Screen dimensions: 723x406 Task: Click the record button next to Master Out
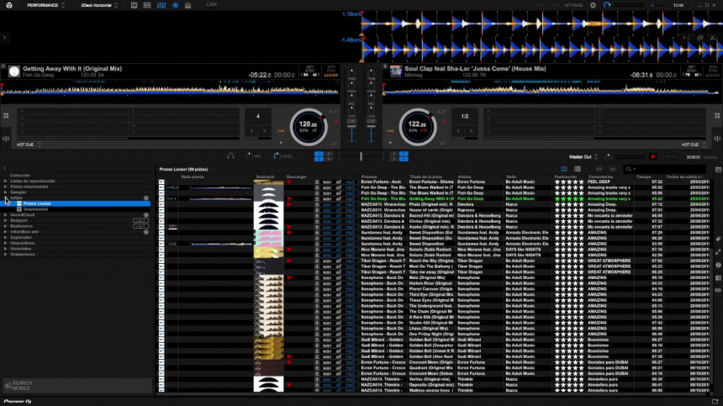[x=652, y=156]
